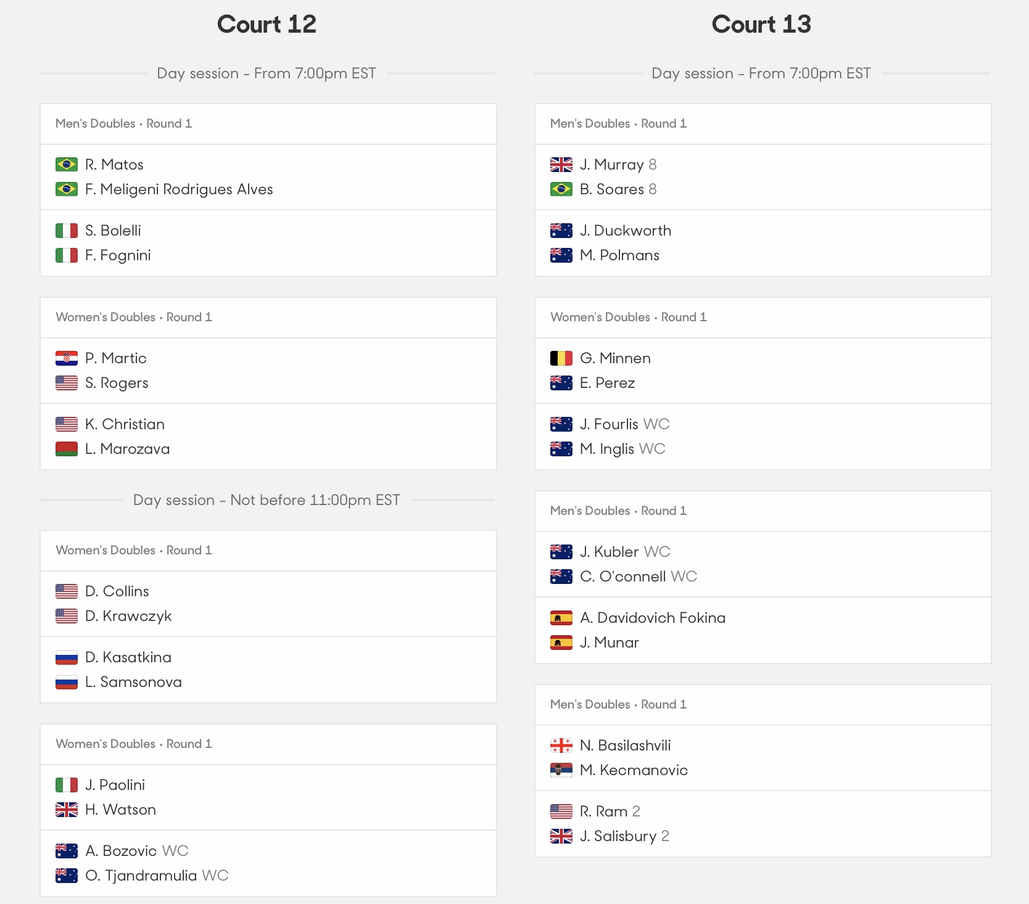Click the Brazil flag beside R. Matos
This screenshot has height=904, width=1029.
pos(67,165)
